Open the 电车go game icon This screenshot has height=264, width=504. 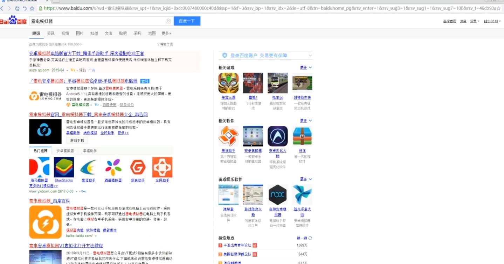tap(278, 83)
